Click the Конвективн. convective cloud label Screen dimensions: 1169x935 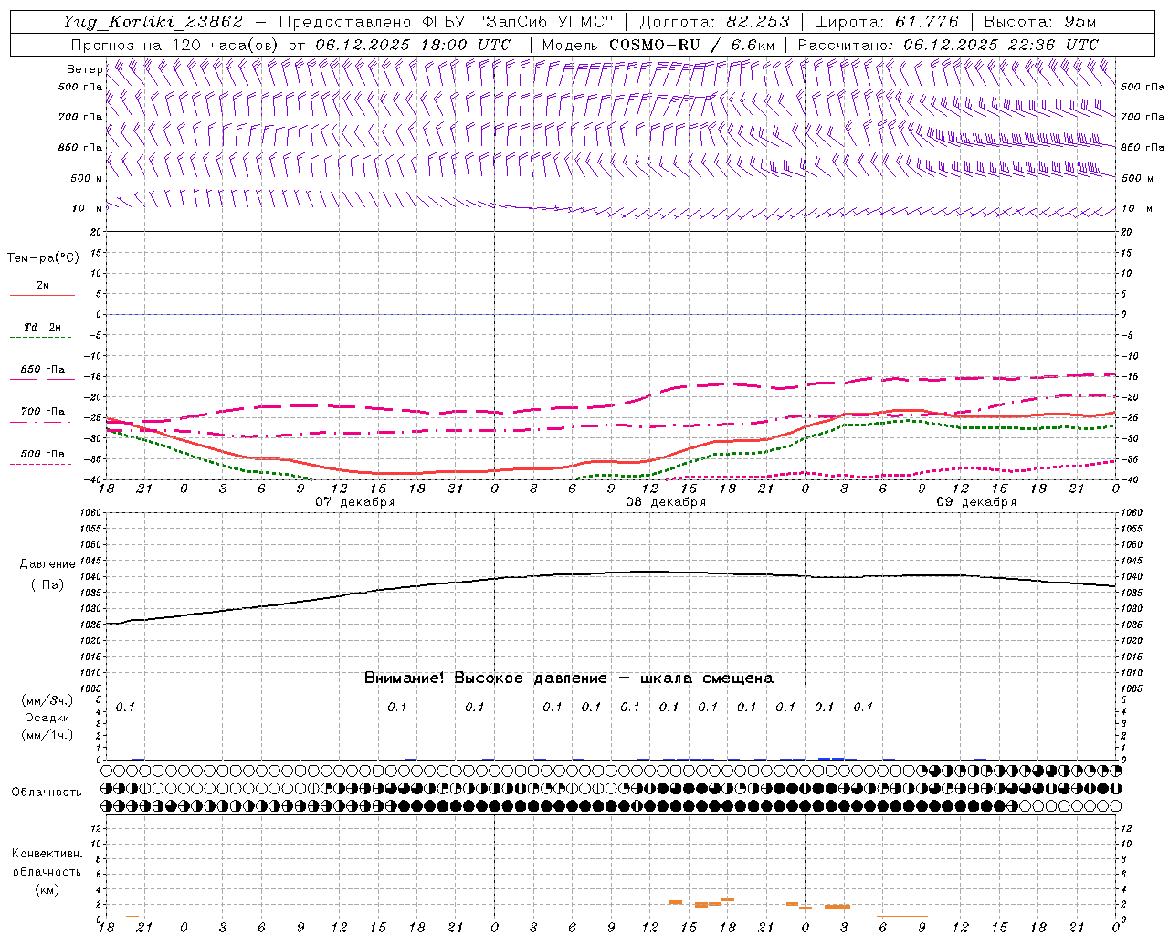click(47, 854)
